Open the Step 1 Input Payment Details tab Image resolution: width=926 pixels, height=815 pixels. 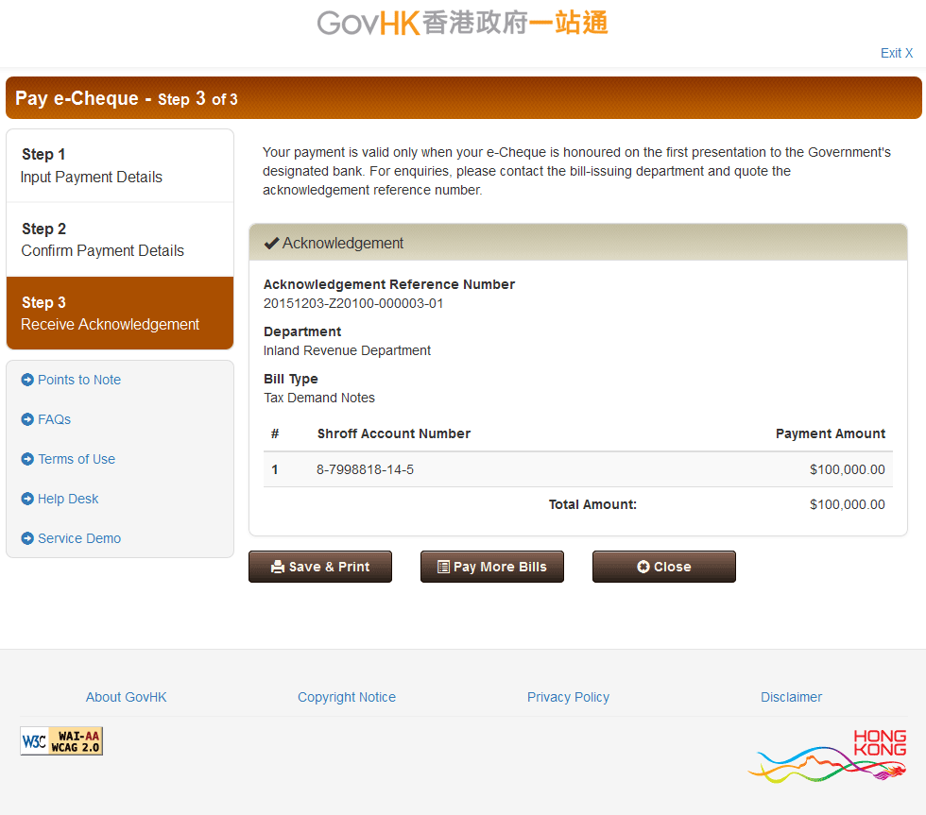tap(120, 166)
